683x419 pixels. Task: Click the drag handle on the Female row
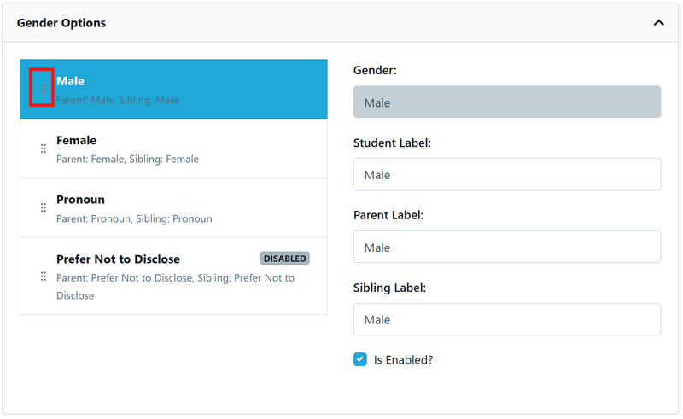tap(44, 148)
